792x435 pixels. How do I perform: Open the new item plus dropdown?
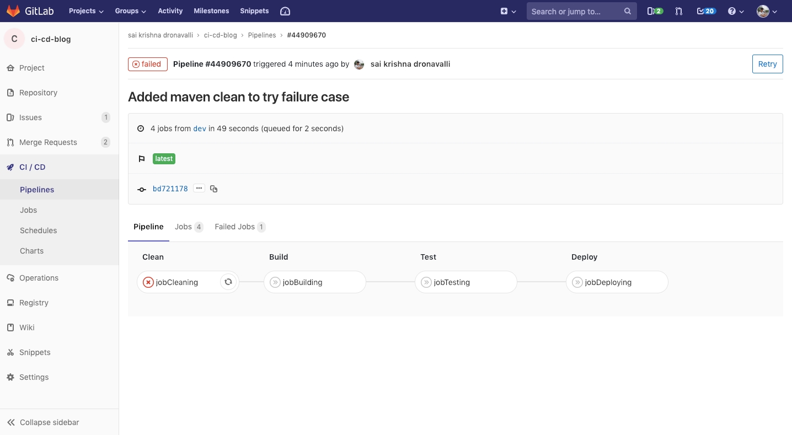pos(508,11)
